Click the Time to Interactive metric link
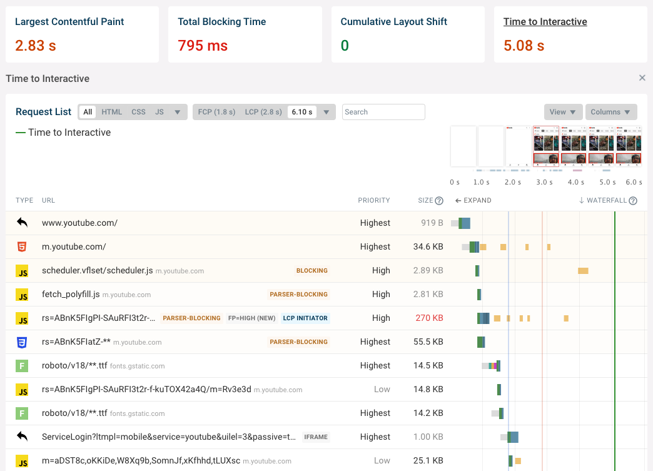 click(x=545, y=22)
